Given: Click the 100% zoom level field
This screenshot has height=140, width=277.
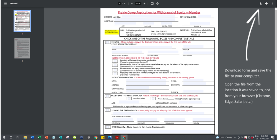Looking at the screenshot, I should pos(138,4).
